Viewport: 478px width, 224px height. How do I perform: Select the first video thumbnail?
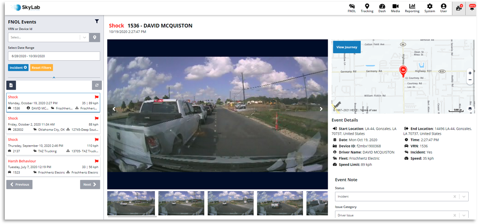131,203
